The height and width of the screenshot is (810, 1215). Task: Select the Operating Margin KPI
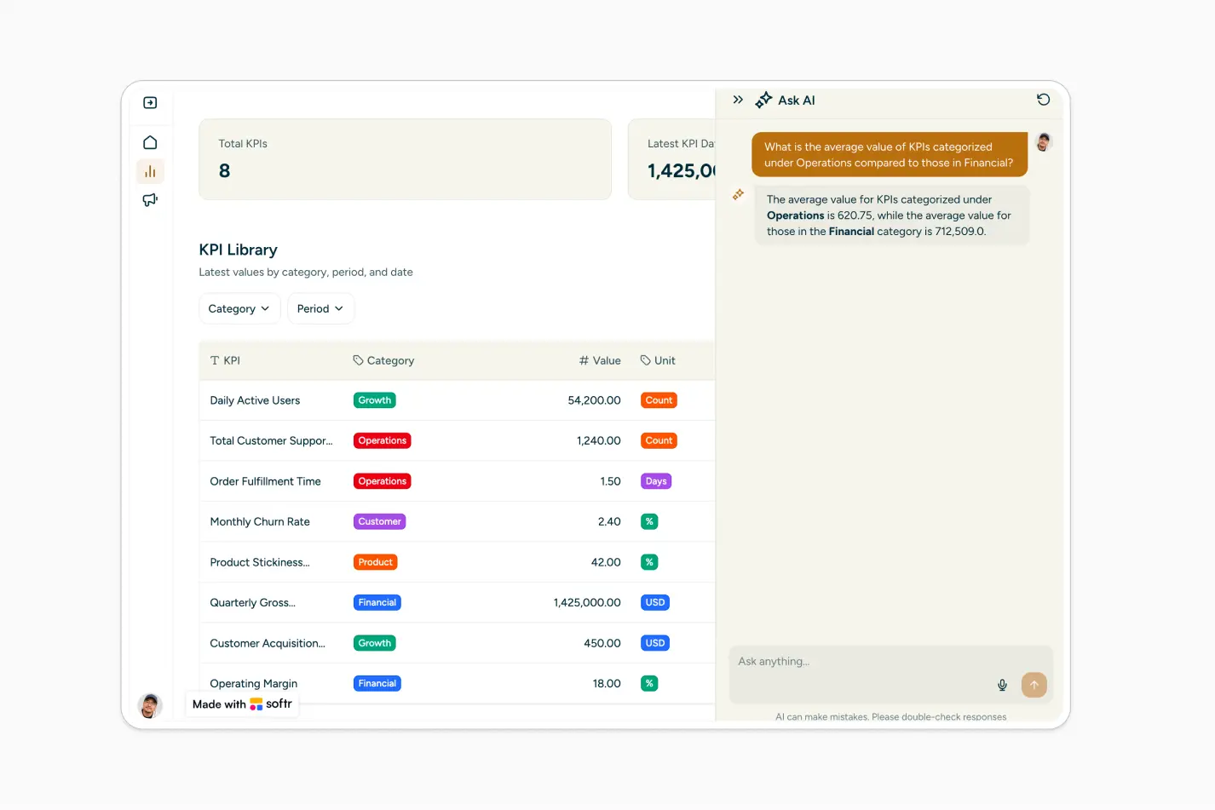(254, 683)
